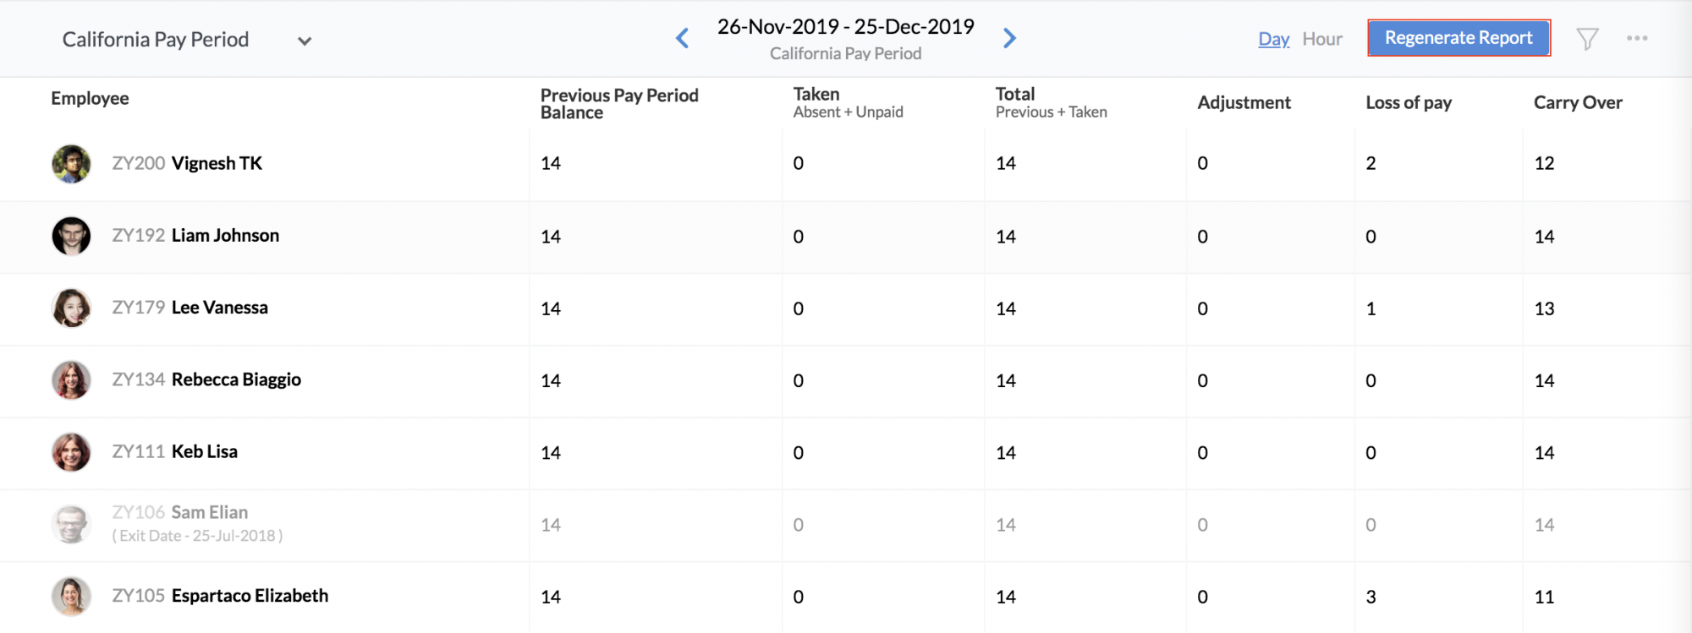Screen dimensions: 1692x633
Task: Click Keb Lisa's avatar
Action: [x=71, y=452]
